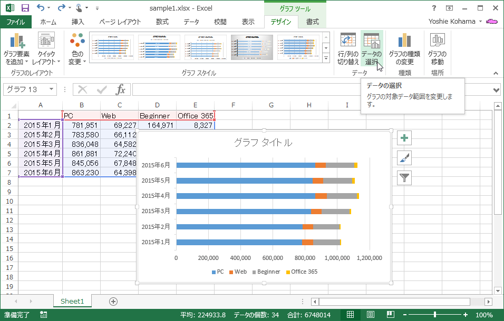Select the fourth gray chart style thumbnail
Image resolution: width=504 pixels, height=321 pixels.
click(x=252, y=47)
